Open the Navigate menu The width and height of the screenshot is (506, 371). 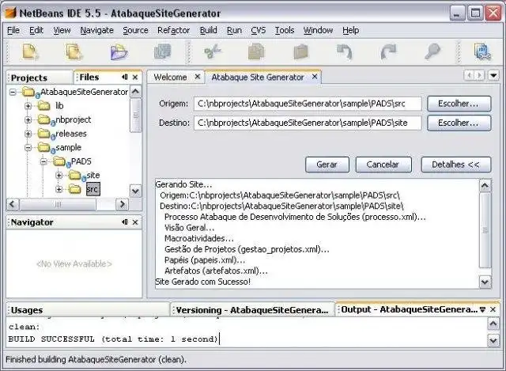(x=96, y=30)
